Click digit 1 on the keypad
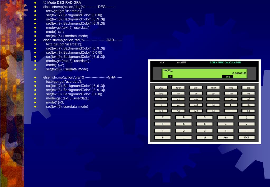This screenshot has height=187, width=270. coord(163,131)
